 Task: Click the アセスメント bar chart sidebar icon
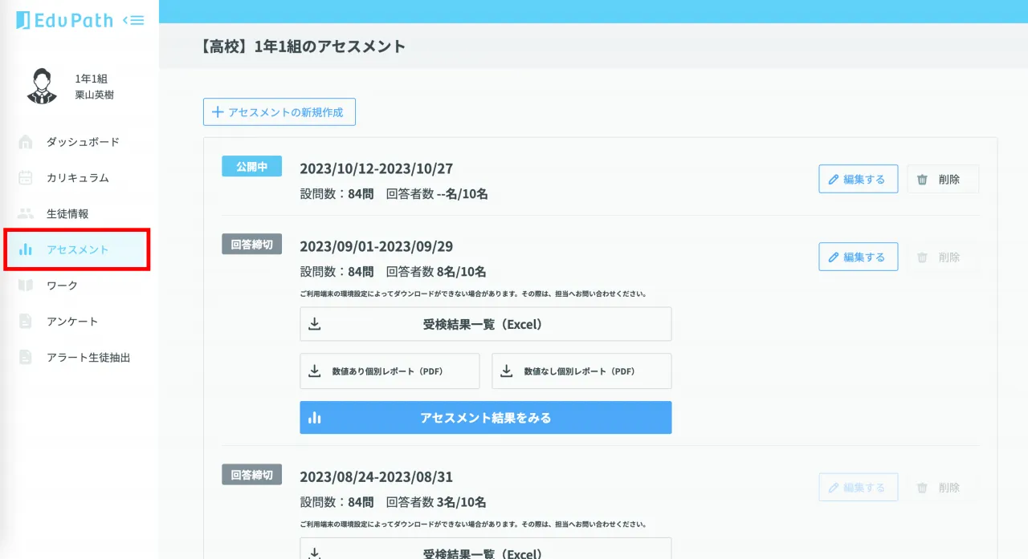tap(26, 249)
